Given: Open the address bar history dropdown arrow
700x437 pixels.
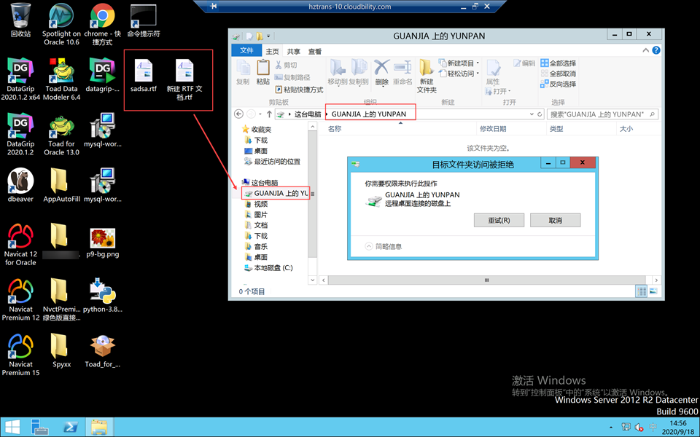Looking at the screenshot, I should click(x=532, y=114).
